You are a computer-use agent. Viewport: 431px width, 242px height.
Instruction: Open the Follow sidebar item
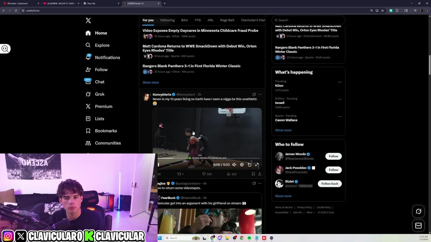click(96, 70)
